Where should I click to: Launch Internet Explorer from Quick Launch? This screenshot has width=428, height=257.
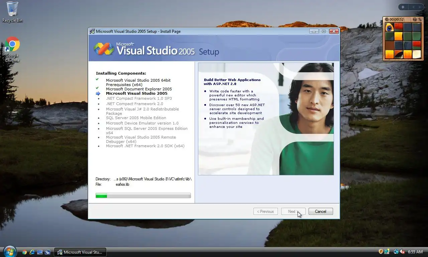pyautogui.click(x=32, y=252)
